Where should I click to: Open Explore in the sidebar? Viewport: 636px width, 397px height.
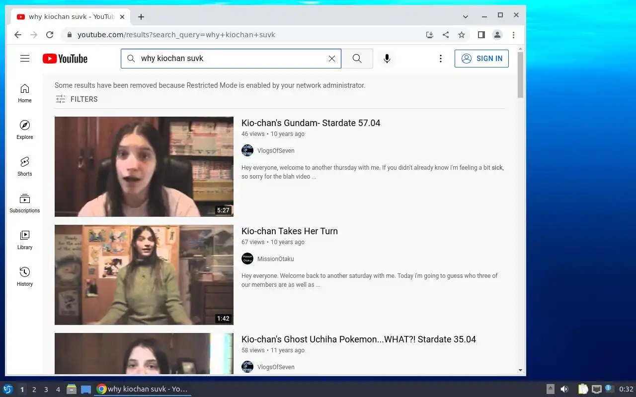(x=25, y=130)
